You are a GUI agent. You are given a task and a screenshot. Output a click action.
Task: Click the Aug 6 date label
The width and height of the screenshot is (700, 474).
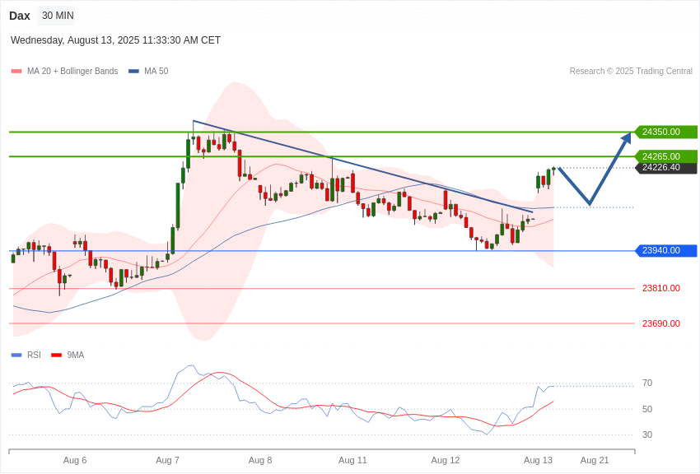(75, 461)
